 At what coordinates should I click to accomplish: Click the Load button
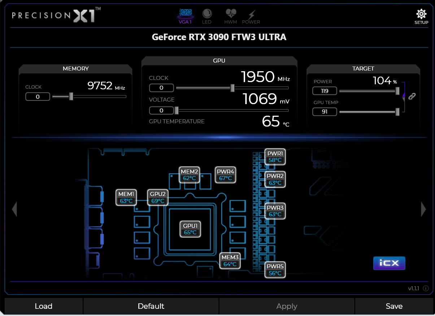pyautogui.click(x=44, y=306)
